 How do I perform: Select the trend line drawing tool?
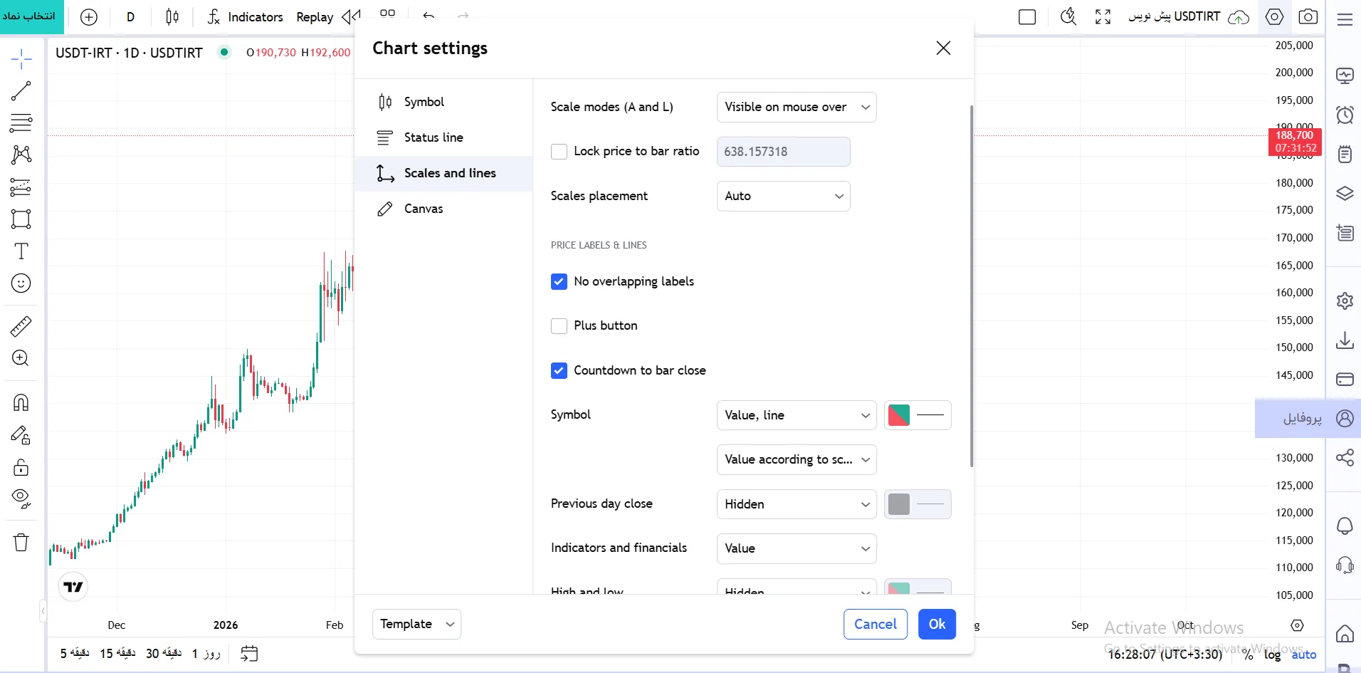[x=21, y=91]
